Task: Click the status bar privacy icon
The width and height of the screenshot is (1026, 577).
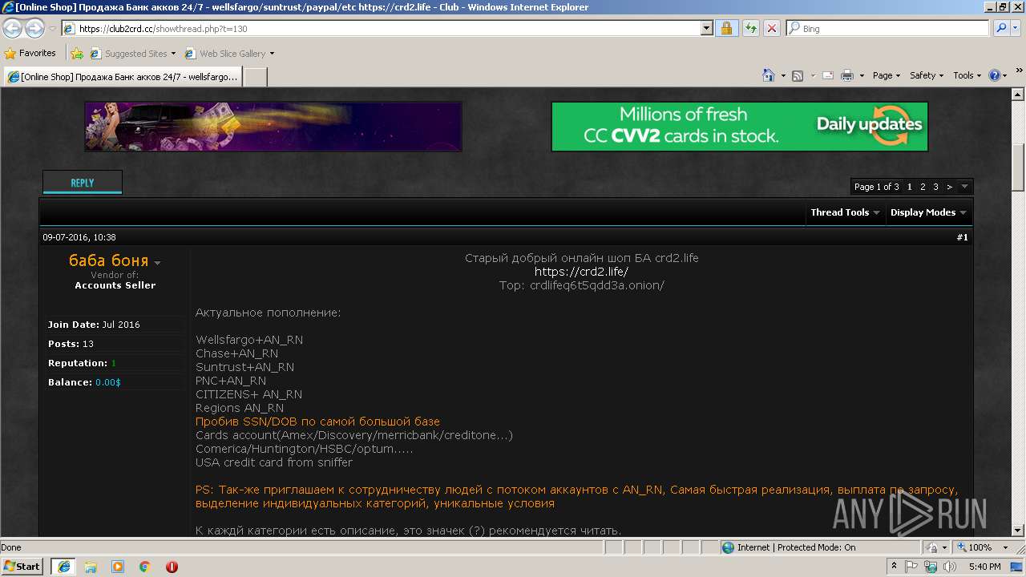Action: (x=932, y=547)
